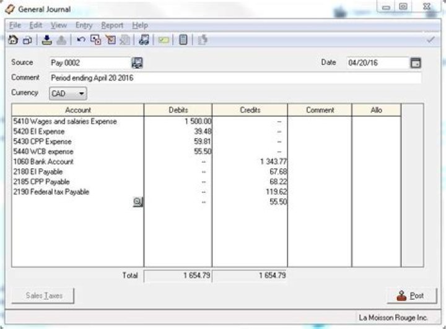Click the account lookup magnifier in blank row

tap(138, 202)
